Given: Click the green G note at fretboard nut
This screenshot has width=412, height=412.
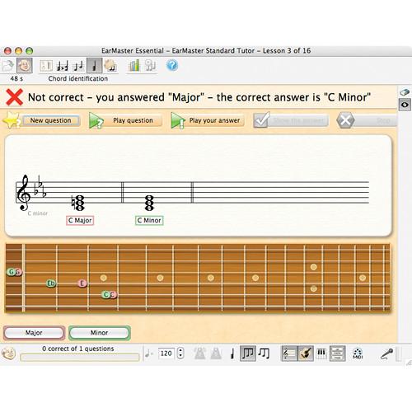Looking at the screenshot, I should coord(11,272).
